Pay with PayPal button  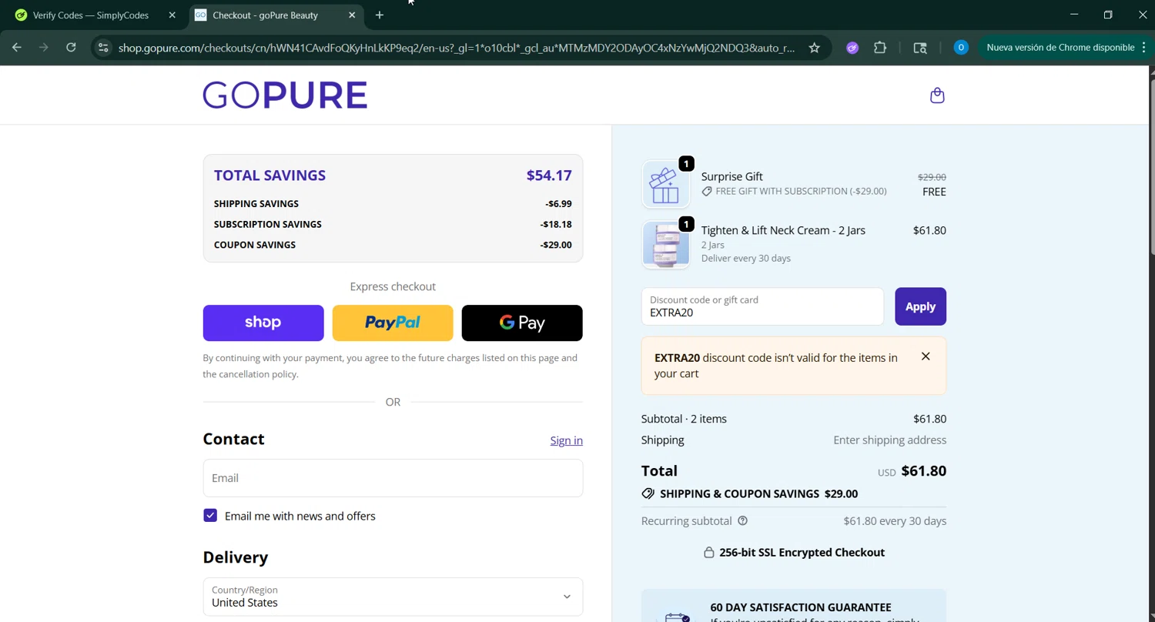393,323
